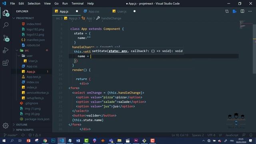Open Photoshop from the taskbar

(53, 140)
